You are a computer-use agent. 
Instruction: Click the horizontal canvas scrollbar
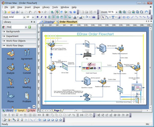point(112,110)
